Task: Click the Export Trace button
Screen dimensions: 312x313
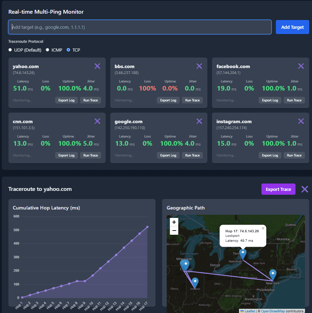Action: 278,189
